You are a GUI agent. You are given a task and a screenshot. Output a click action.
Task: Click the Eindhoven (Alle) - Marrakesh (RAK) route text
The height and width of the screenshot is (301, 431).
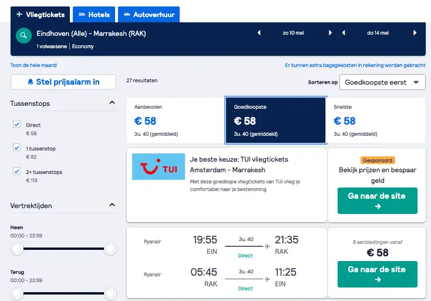(x=91, y=34)
